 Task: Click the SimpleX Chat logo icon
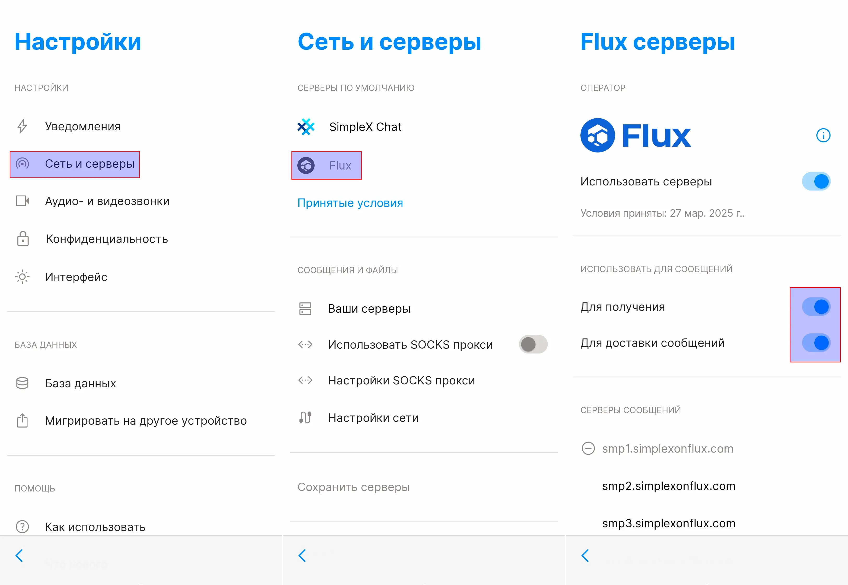click(306, 127)
